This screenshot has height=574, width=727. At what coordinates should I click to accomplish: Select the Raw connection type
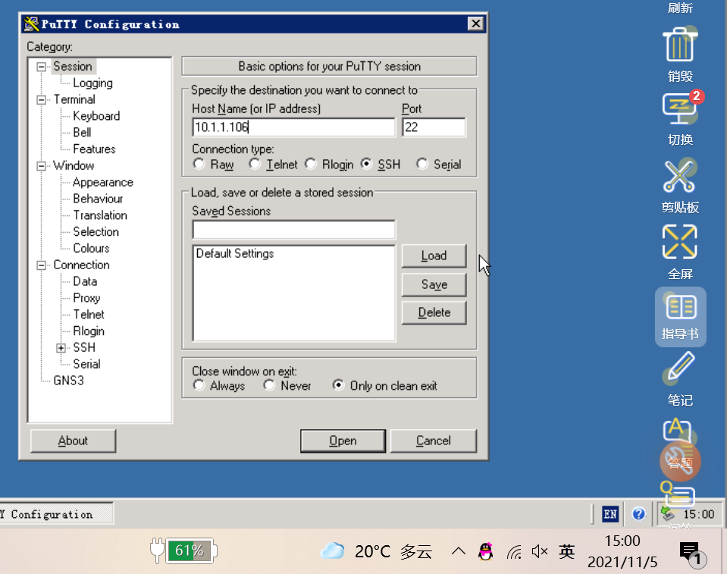[199, 164]
